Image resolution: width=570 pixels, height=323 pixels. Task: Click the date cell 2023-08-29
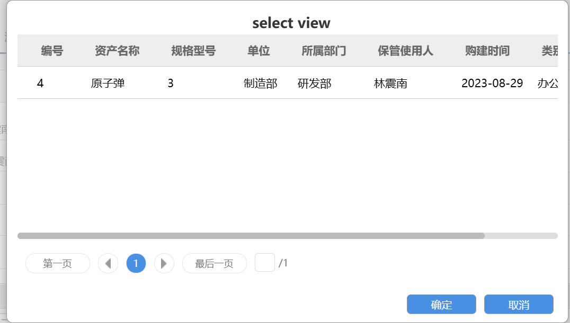coord(492,83)
